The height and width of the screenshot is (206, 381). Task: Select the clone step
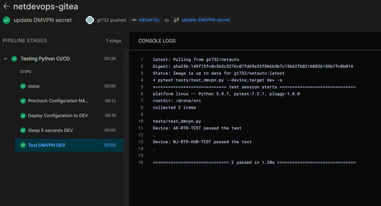pos(34,86)
